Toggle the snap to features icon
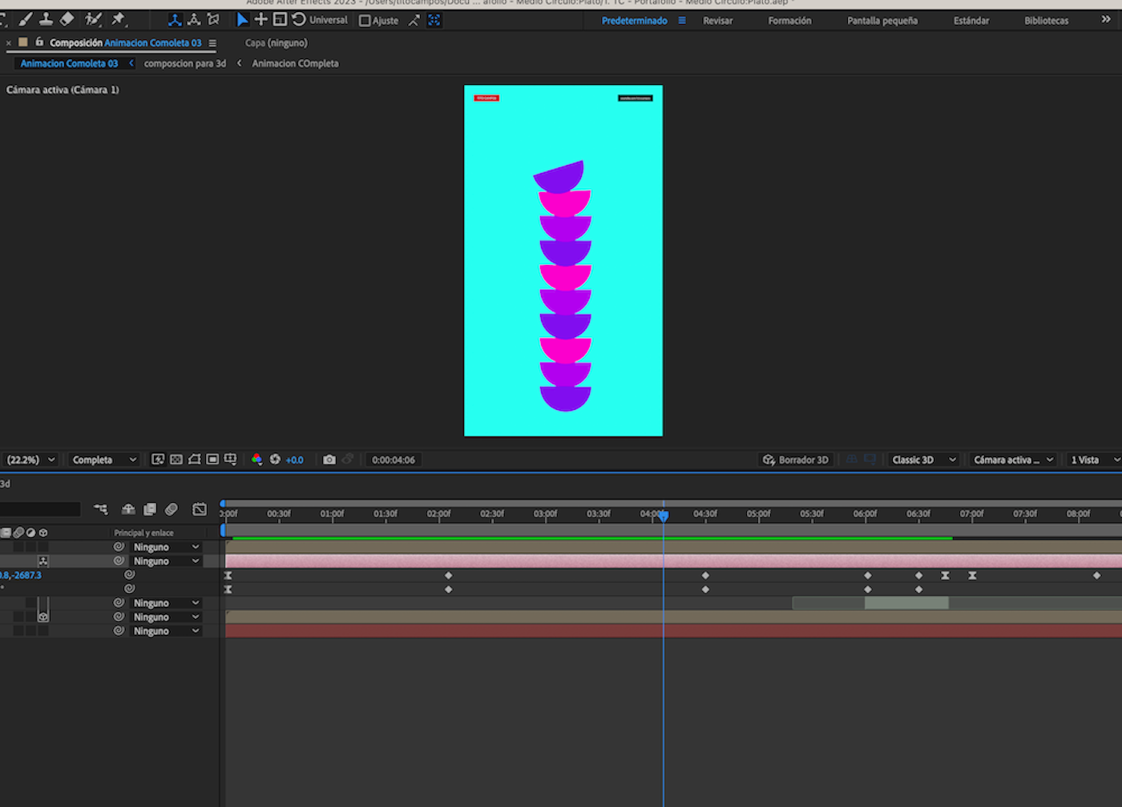 point(434,20)
